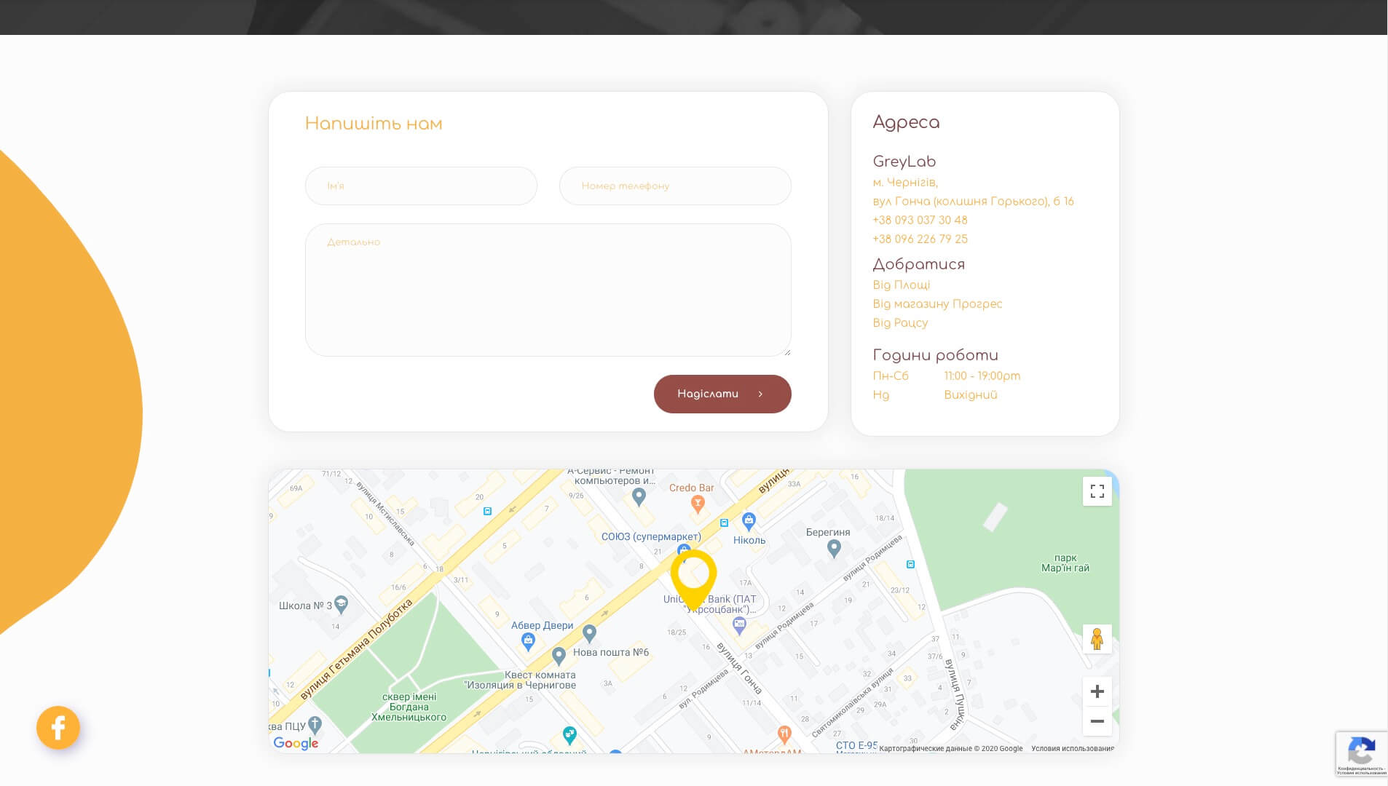Click the Берегиня map pin

(x=834, y=549)
